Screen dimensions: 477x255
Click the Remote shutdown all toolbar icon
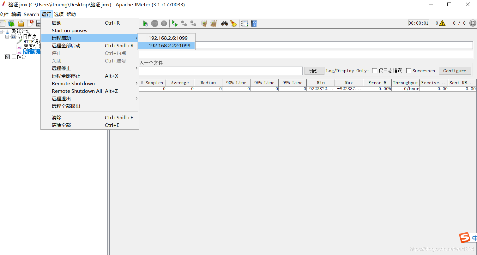[193, 23]
